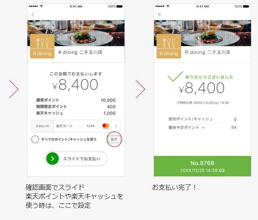
Task: Expand the 獲得予定ポイント chevron
Action: tap(203, 127)
